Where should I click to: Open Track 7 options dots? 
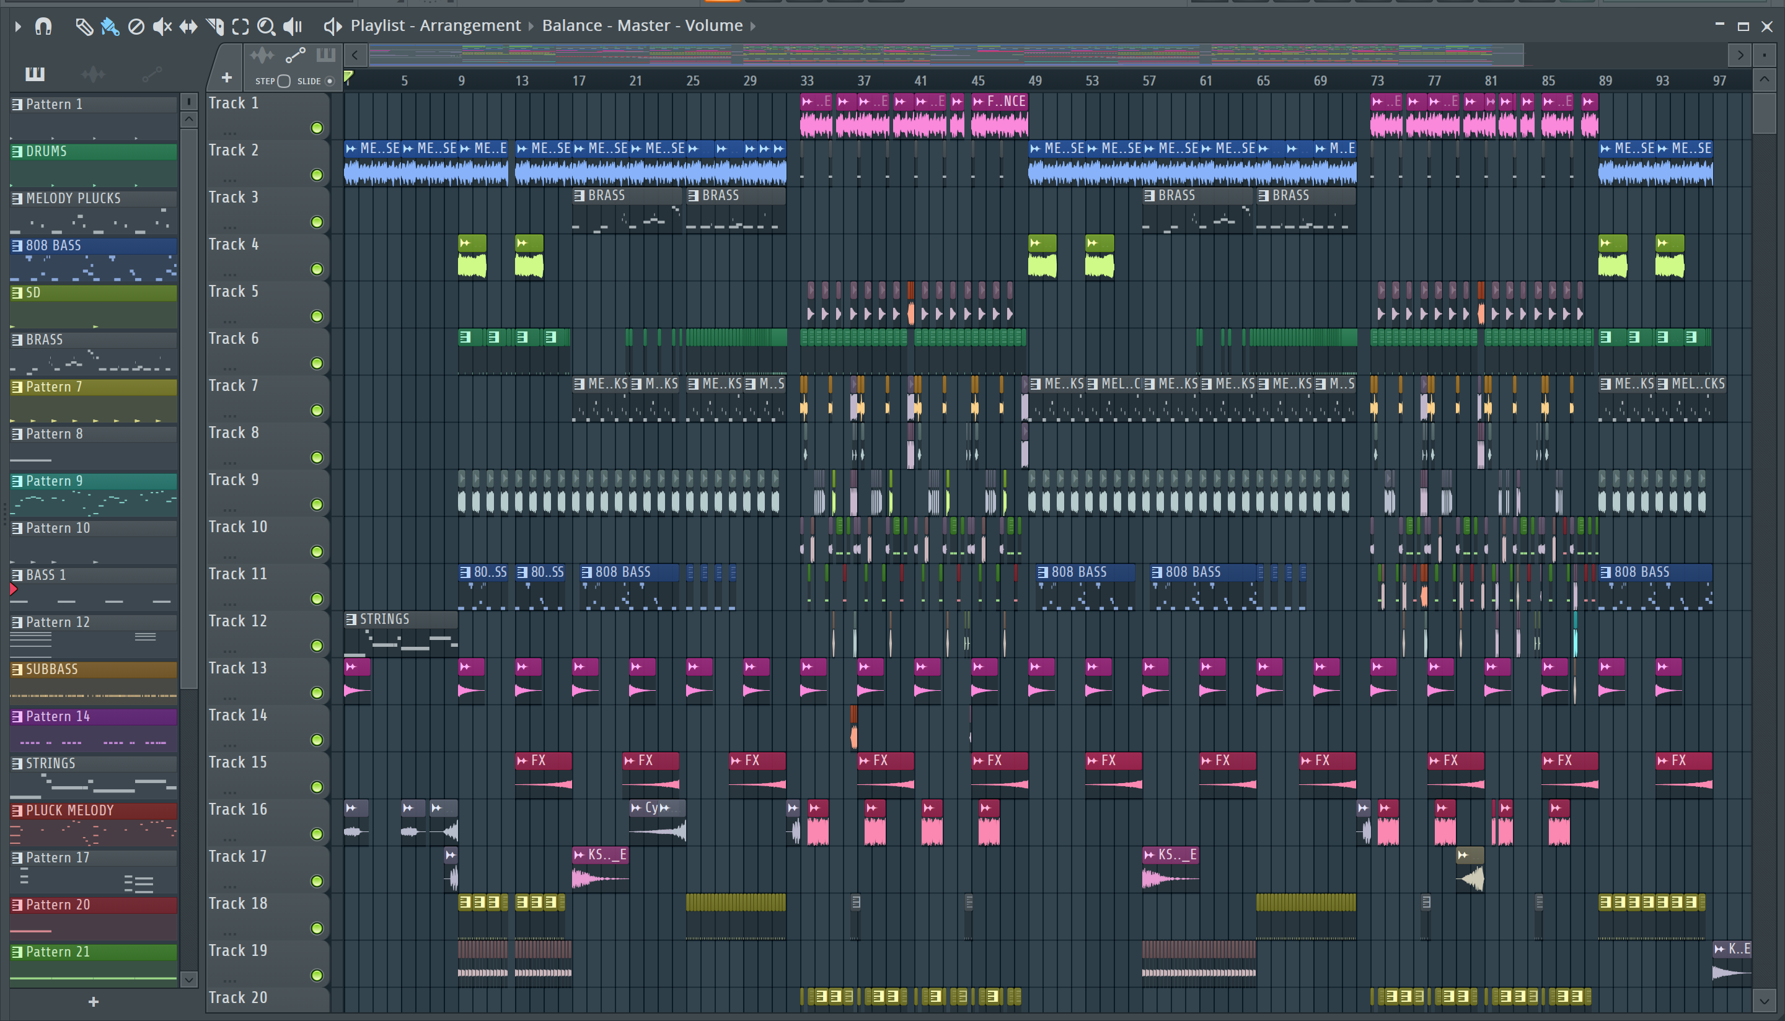pyautogui.click(x=229, y=416)
